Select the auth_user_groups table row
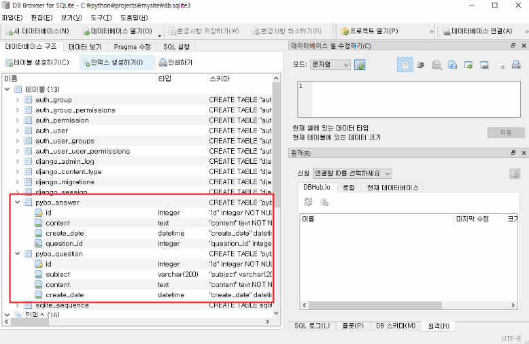This screenshot has width=529, height=344. (x=137, y=141)
